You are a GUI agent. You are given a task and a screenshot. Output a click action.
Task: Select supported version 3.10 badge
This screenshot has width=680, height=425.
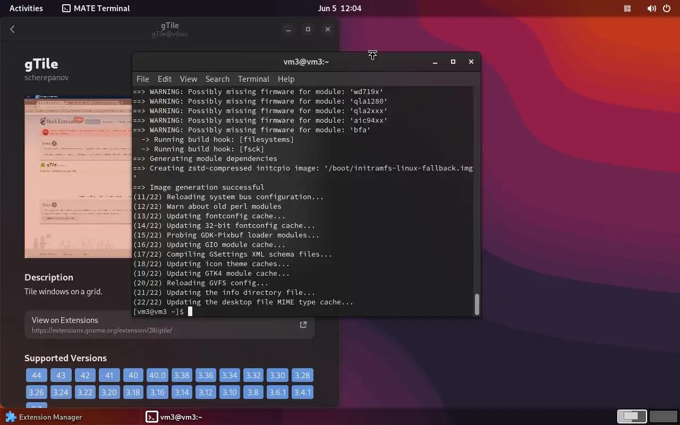229,392
